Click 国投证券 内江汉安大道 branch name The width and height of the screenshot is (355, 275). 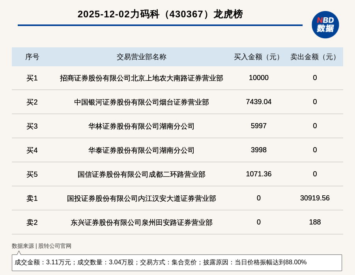tap(141, 198)
